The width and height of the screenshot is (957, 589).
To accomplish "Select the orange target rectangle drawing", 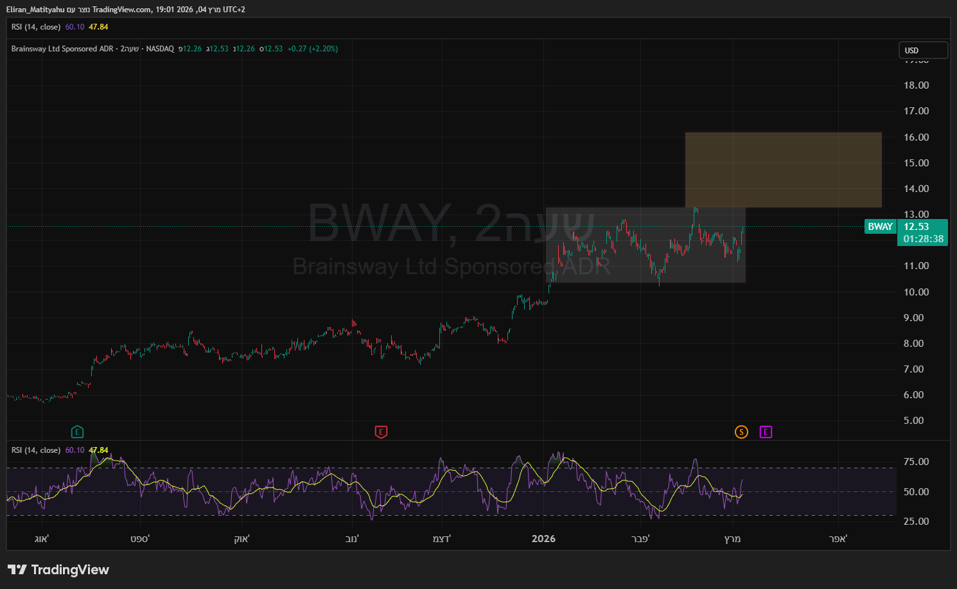I will point(784,170).
